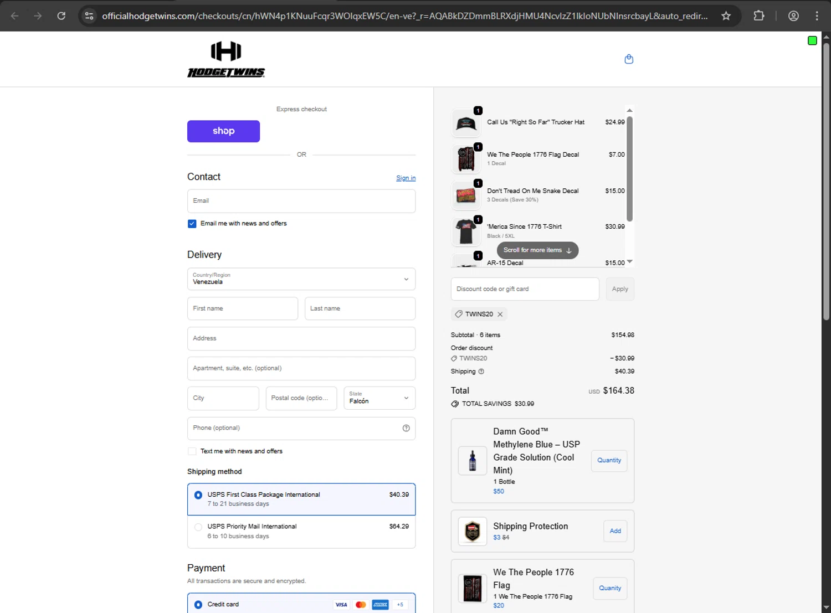Viewport: 831px width, 613px height.
Task: Choose Quanity for We The People 1776 Flag
Action: tap(610, 588)
